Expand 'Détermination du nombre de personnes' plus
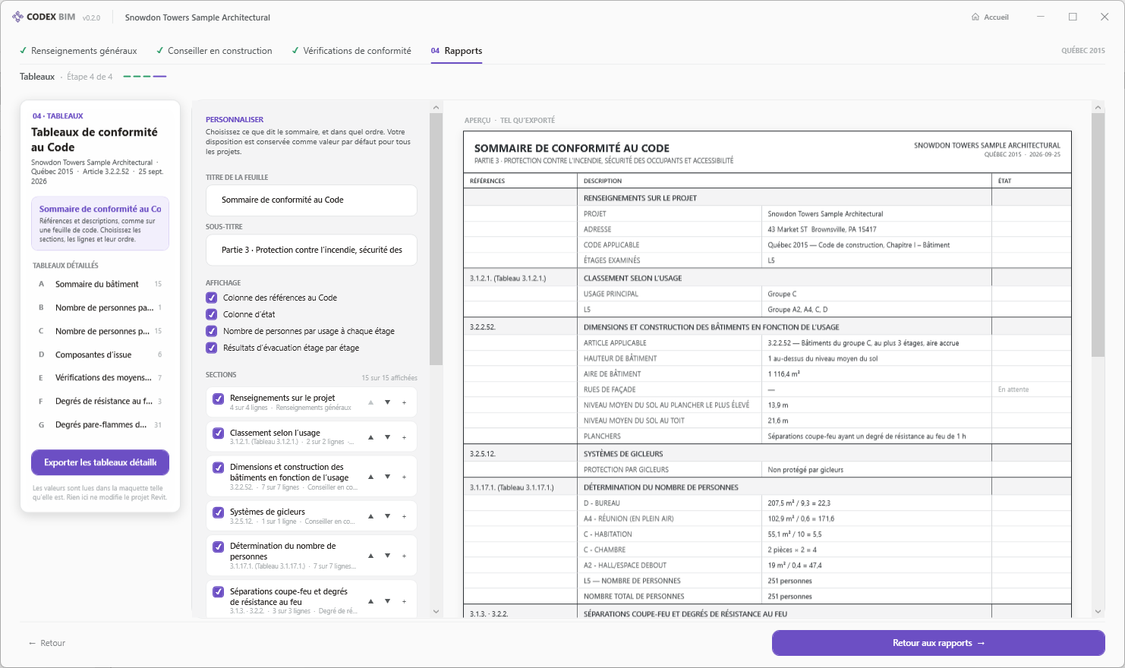The image size is (1125, 668). tap(404, 556)
